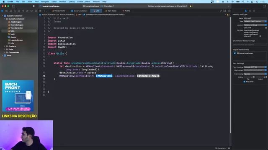Run the project with the Play button
Image resolution: width=268 pixels, height=150 pixels.
(x=34, y=6)
